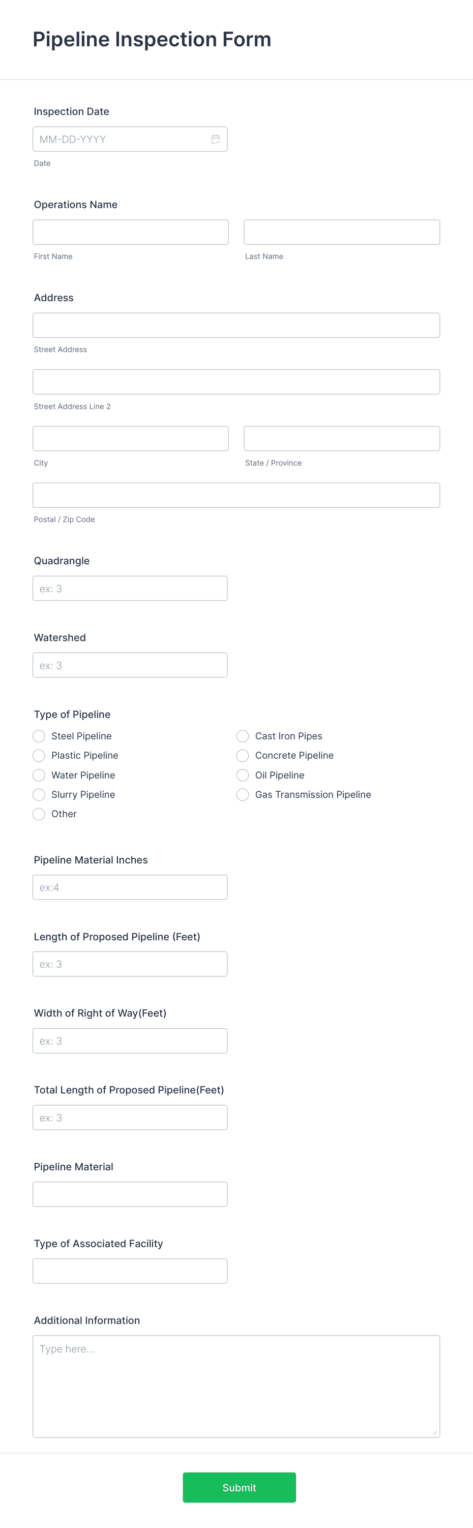
Task: Click the Quadrangle input field
Action: [130, 588]
